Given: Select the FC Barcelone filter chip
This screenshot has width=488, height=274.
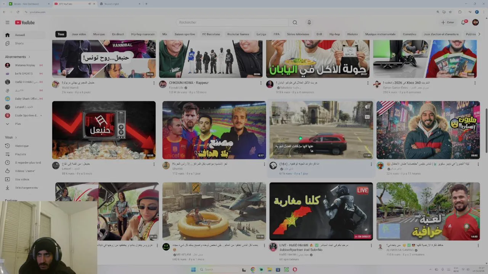Looking at the screenshot, I should 211,34.
